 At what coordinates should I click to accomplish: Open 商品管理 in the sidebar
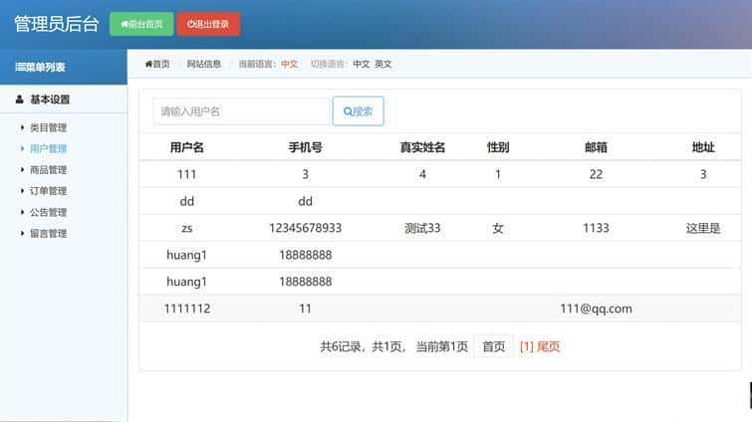pos(48,170)
